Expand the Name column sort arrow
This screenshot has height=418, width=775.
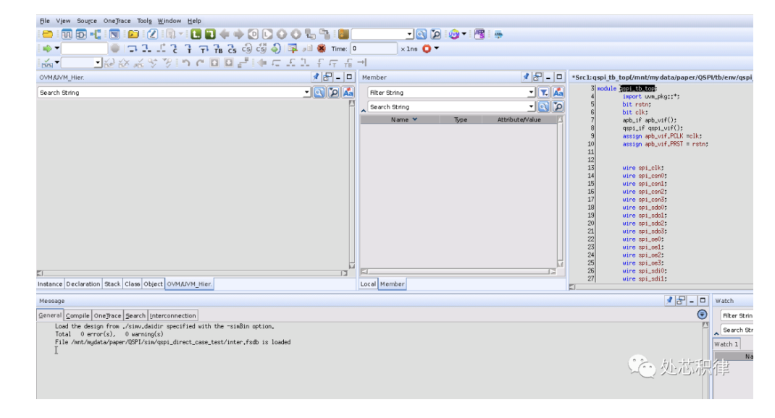pos(415,119)
